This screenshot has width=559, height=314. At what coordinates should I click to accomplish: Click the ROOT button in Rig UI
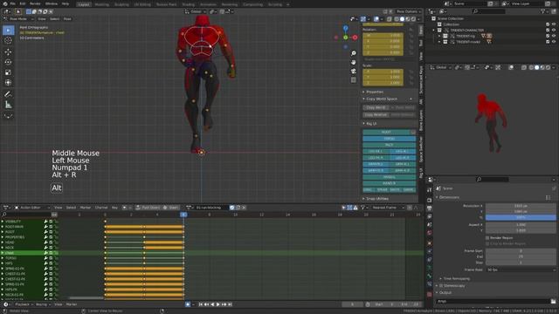pos(386,132)
